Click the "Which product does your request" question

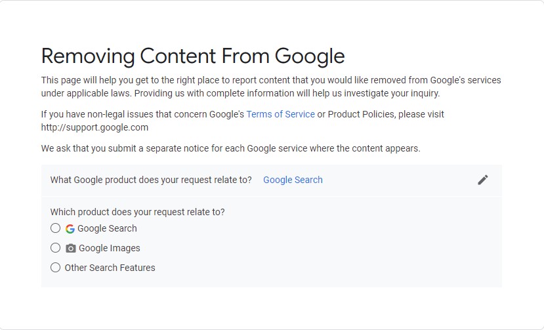tap(137, 212)
